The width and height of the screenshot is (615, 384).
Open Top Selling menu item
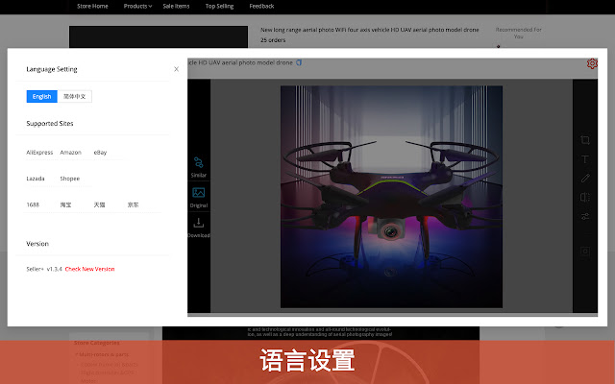pyautogui.click(x=220, y=7)
